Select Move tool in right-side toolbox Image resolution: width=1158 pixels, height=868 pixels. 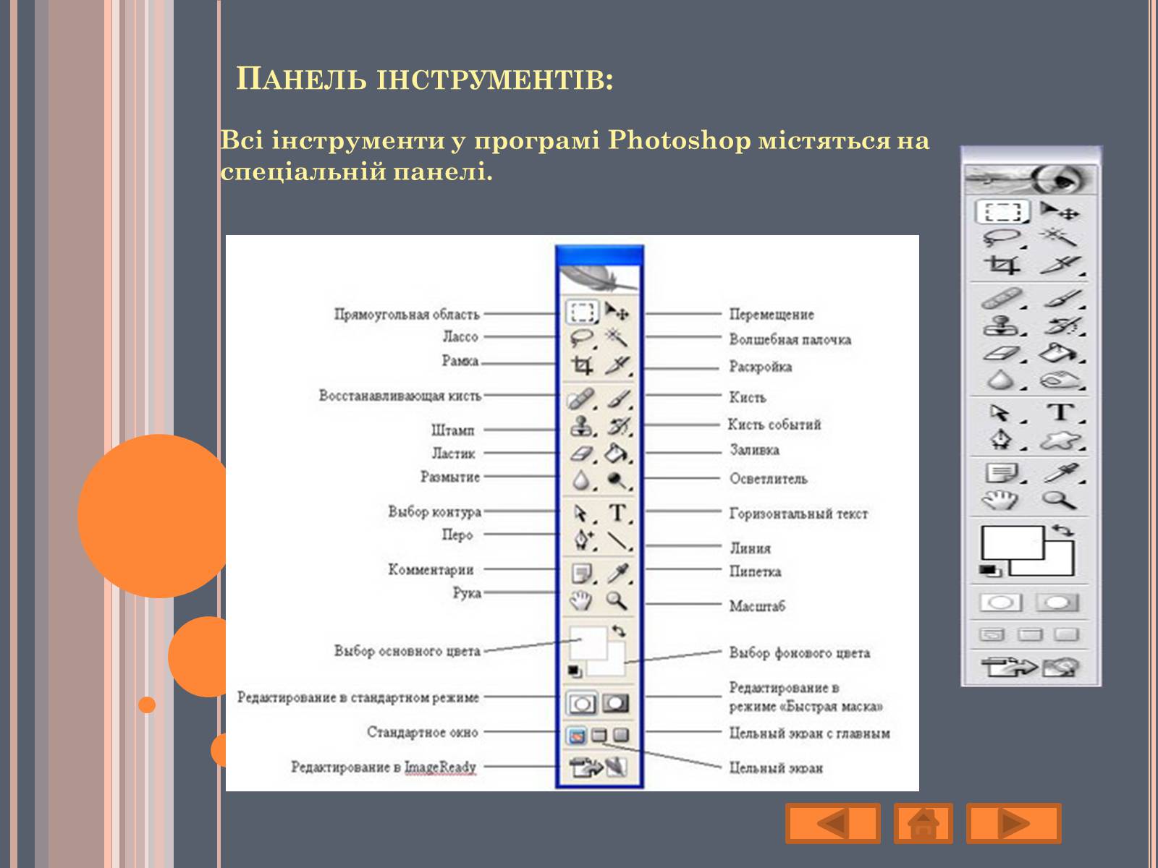tap(1060, 212)
